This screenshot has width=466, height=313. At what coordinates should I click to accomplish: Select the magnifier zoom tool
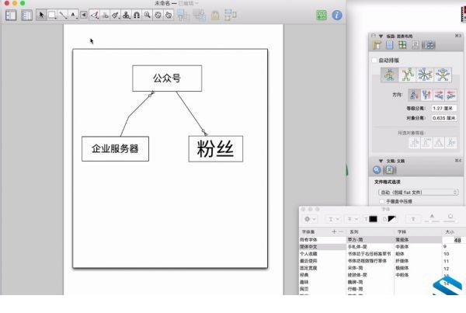pos(147,15)
